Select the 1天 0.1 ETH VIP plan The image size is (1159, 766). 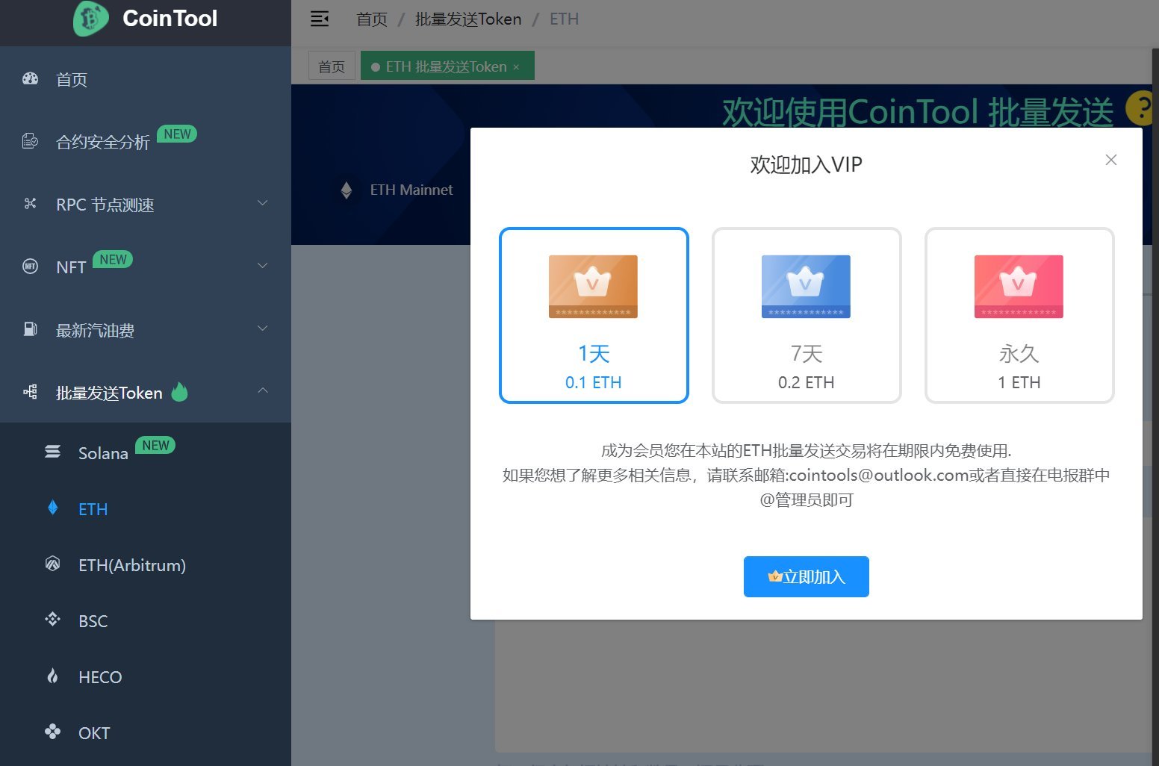594,316
